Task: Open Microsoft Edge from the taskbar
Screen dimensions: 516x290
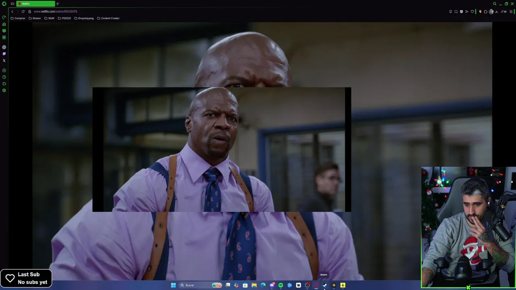Action: (263, 285)
